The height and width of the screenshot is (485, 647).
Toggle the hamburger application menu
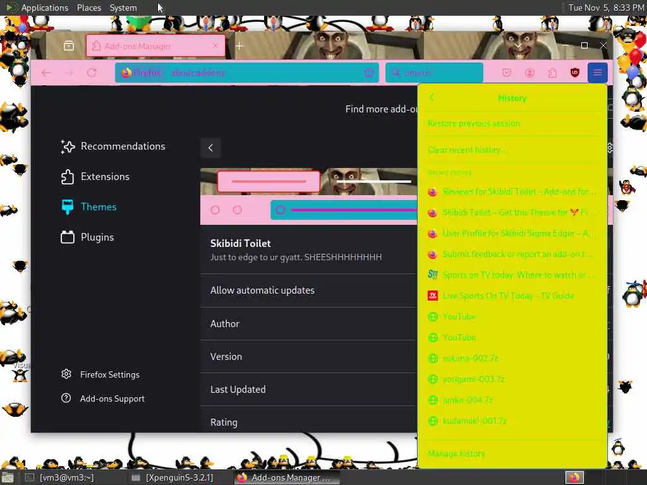(x=598, y=73)
